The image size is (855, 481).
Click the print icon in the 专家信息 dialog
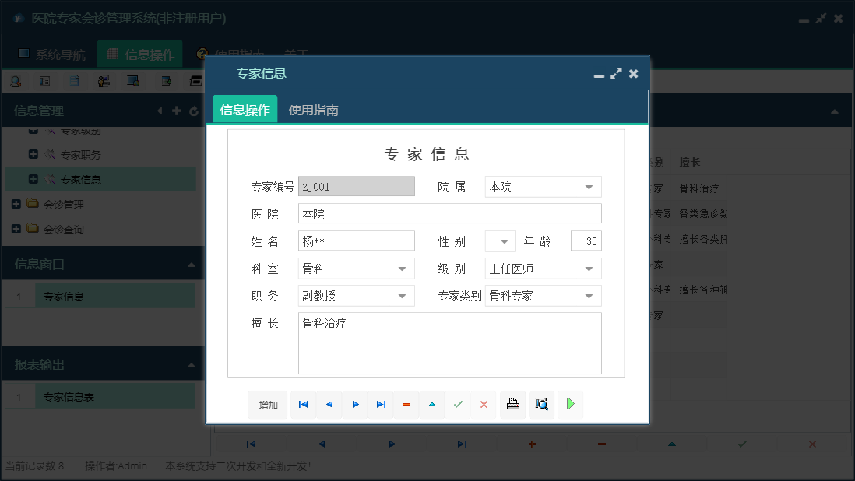point(512,404)
